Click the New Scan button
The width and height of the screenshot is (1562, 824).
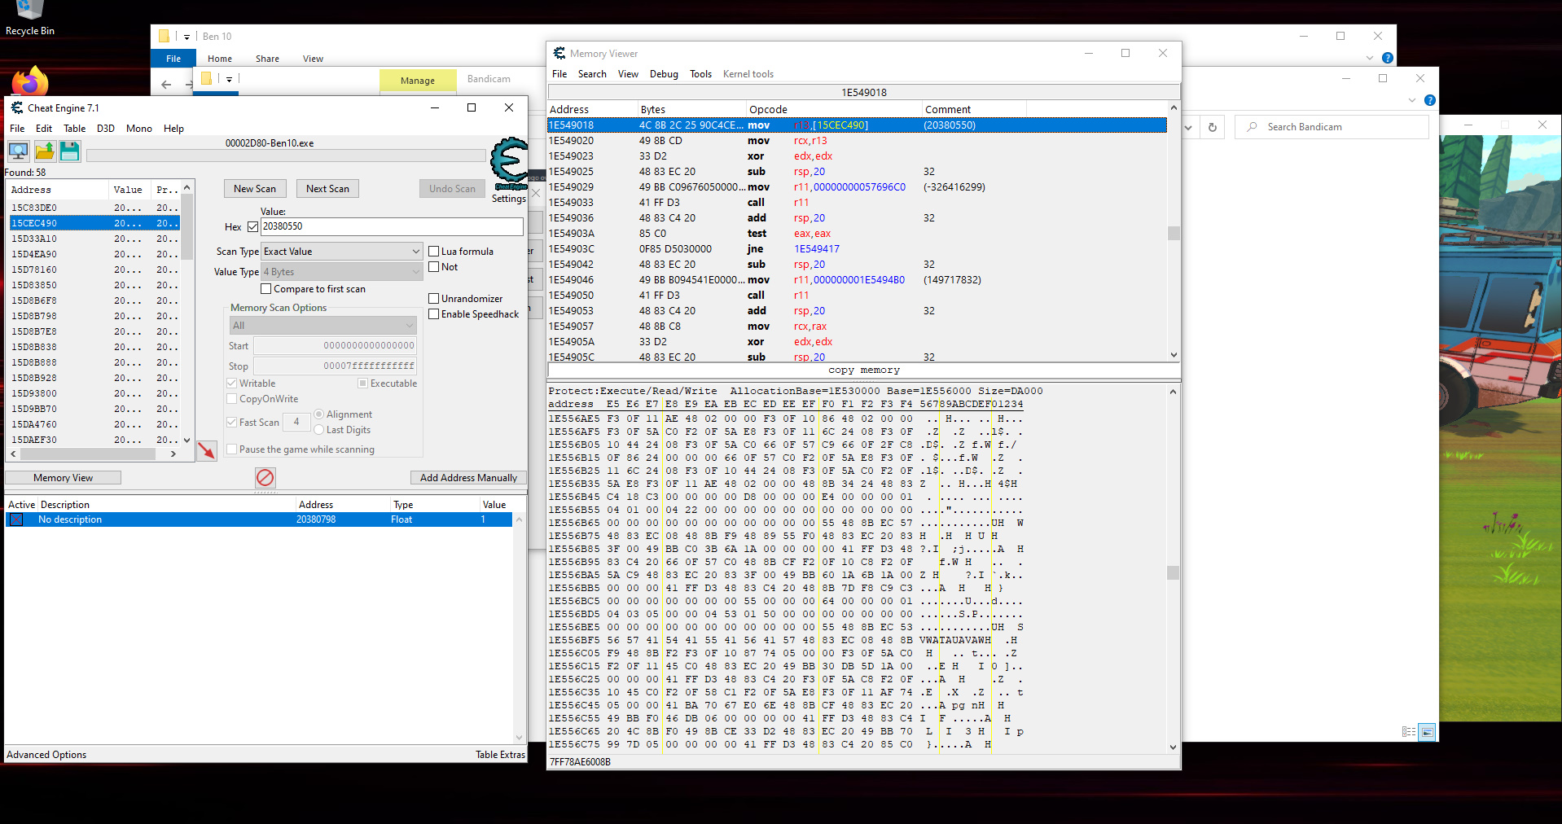click(255, 189)
